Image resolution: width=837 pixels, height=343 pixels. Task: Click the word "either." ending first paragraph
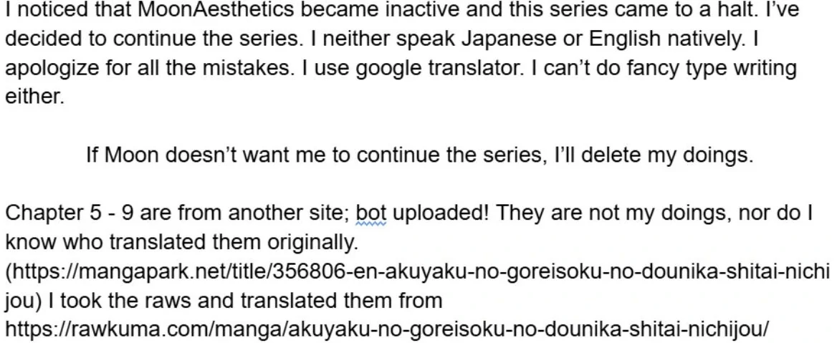pyautogui.click(x=34, y=97)
